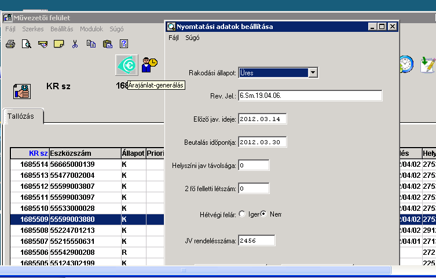The height and width of the screenshot is (278, 436).
Task: Click the 2 fő feletti létszám field
Action: pyautogui.click(x=254, y=188)
